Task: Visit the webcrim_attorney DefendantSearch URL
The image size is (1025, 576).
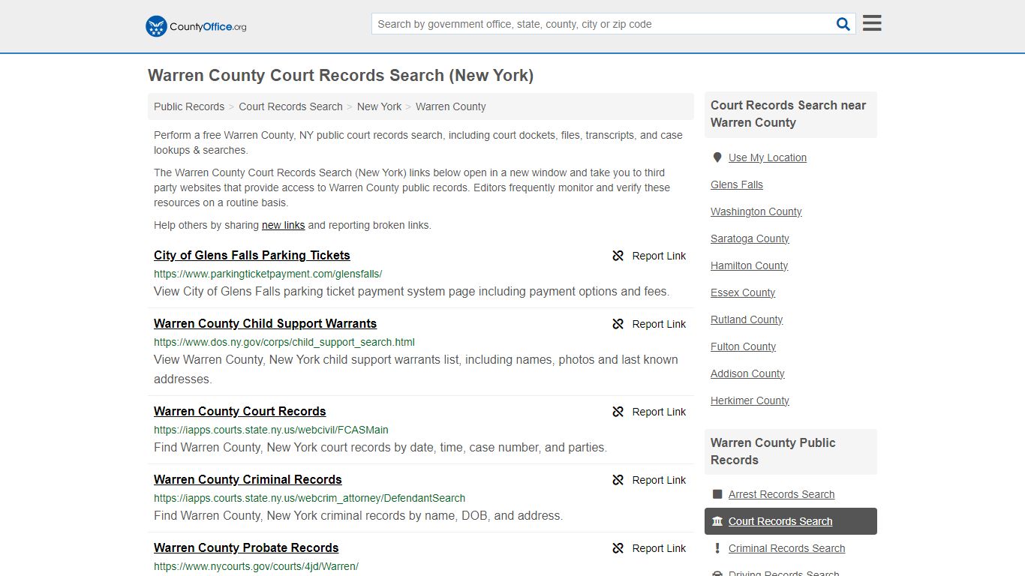Action: [309, 498]
